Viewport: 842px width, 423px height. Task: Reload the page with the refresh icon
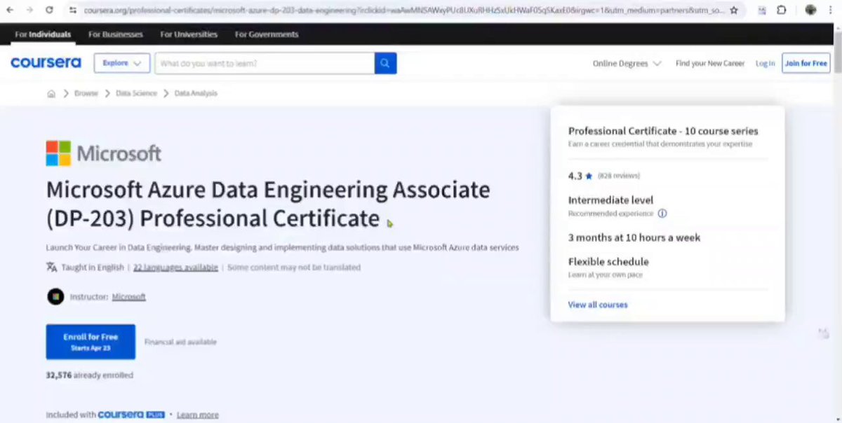point(49,11)
